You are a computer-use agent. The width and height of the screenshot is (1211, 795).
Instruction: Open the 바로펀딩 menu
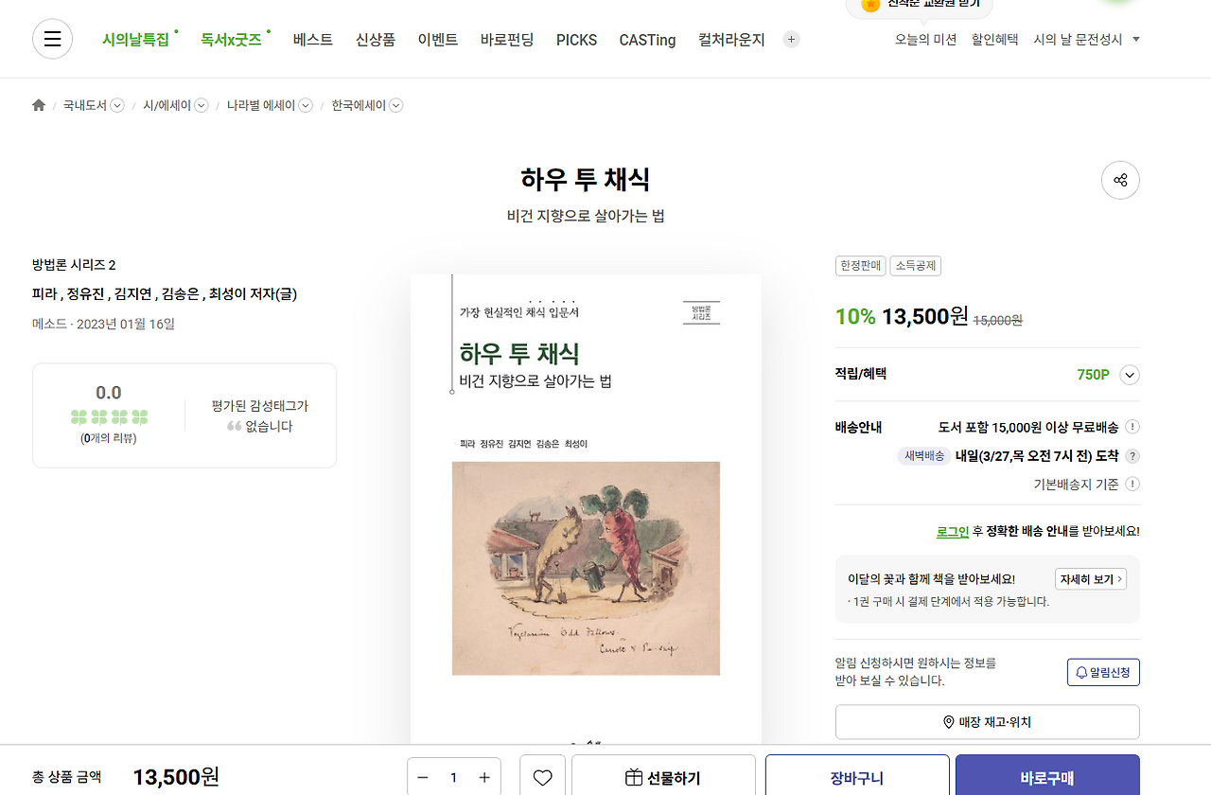(507, 40)
